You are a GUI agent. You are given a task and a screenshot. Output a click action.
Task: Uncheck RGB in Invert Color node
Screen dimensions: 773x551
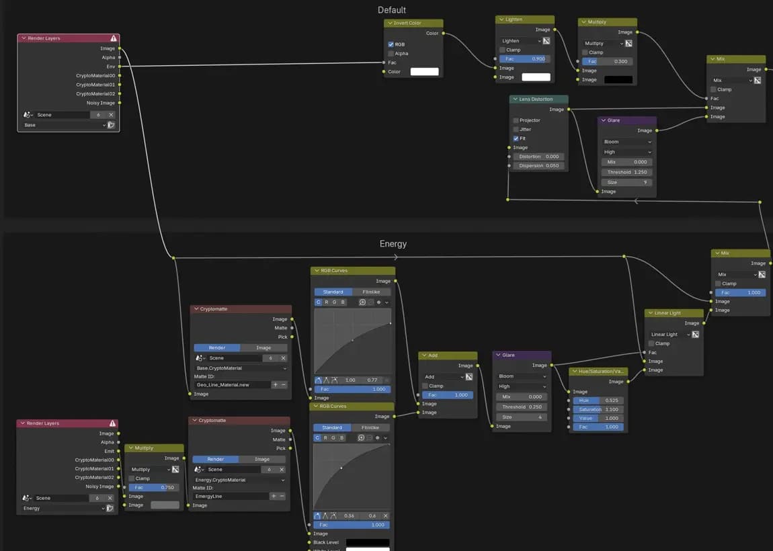[x=391, y=44]
